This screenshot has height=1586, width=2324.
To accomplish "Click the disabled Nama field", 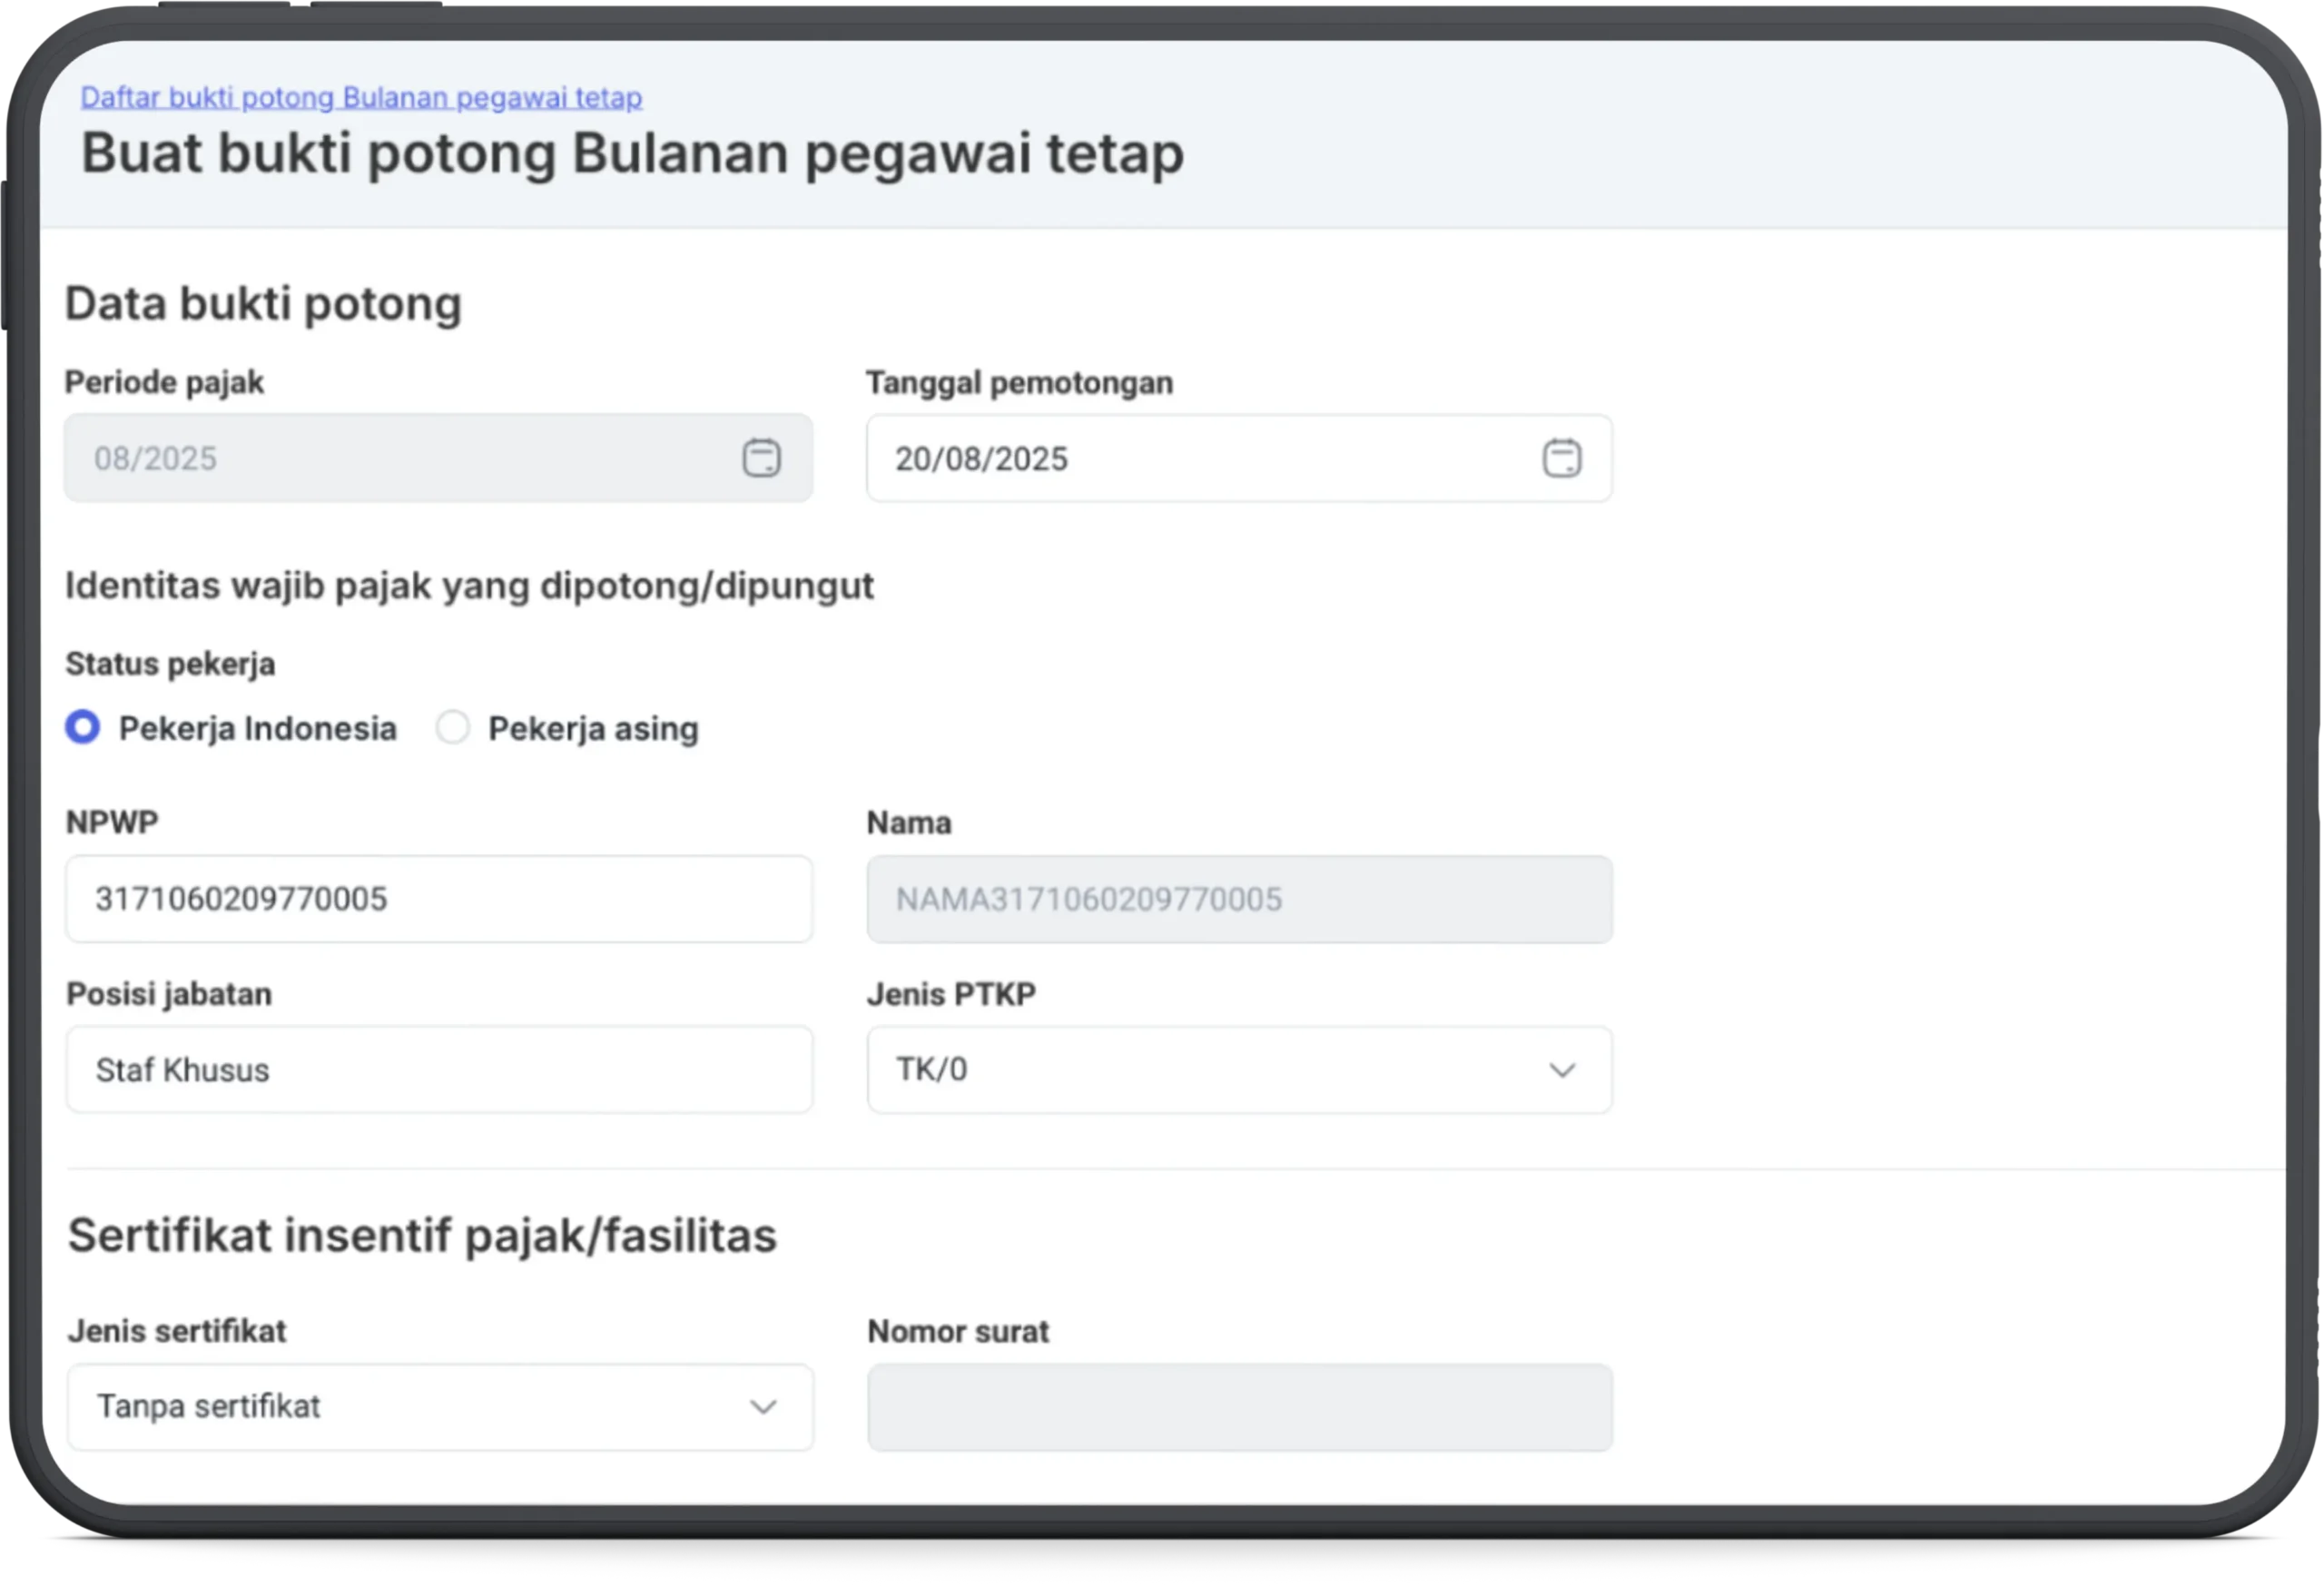I will [x=1238, y=899].
